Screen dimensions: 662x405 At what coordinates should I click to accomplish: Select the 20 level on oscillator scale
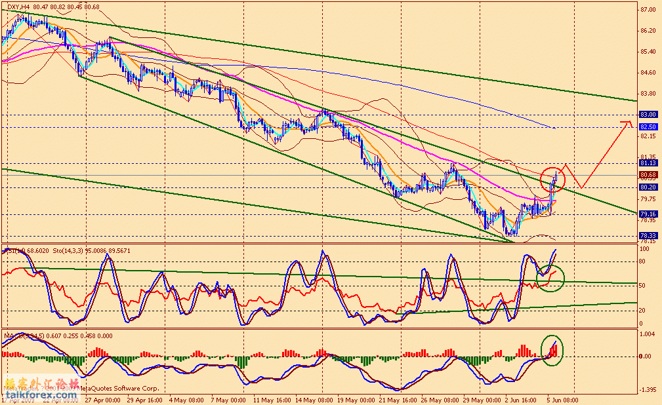click(x=642, y=311)
